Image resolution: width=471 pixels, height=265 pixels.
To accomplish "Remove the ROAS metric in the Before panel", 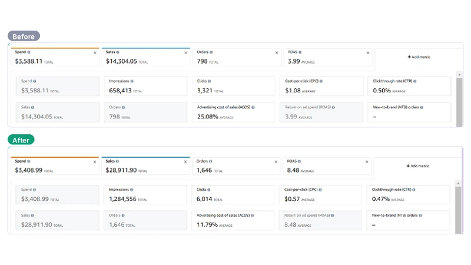I will coord(367,53).
